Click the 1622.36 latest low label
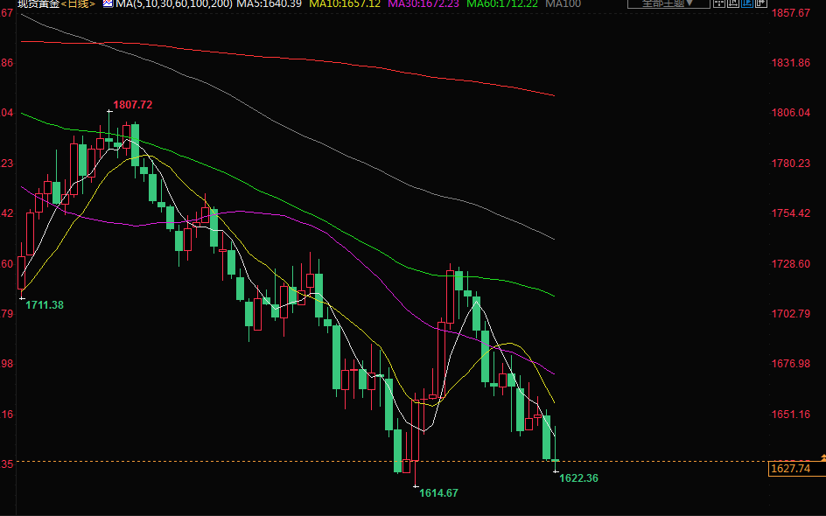 (578, 478)
